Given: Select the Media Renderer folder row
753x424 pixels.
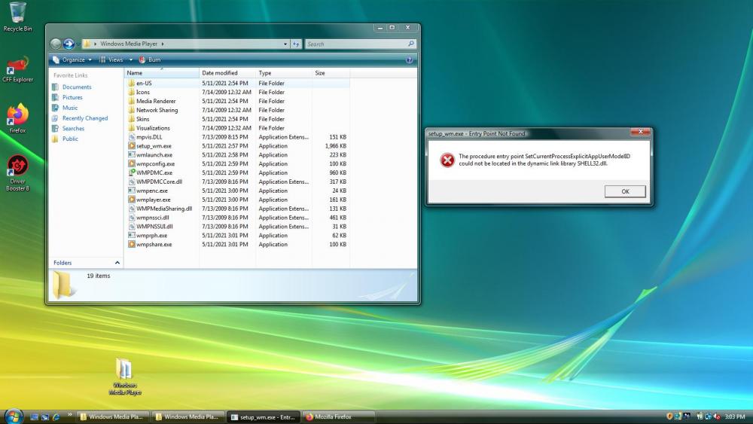Looking at the screenshot, I should pos(238,102).
